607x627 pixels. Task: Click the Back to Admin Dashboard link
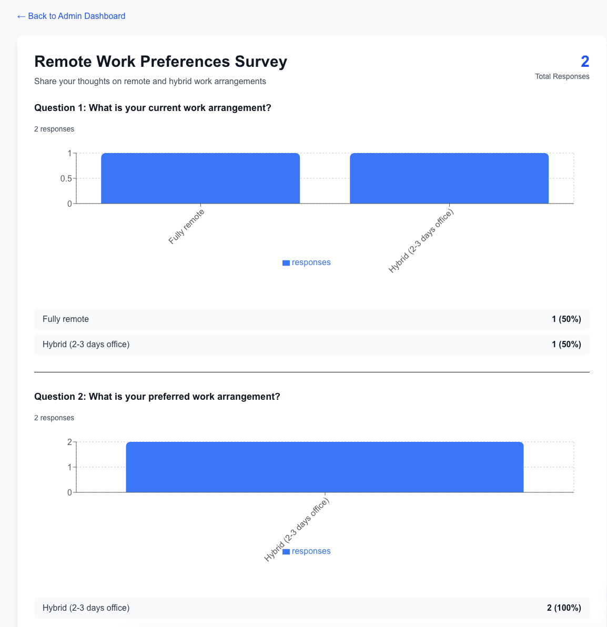(71, 16)
